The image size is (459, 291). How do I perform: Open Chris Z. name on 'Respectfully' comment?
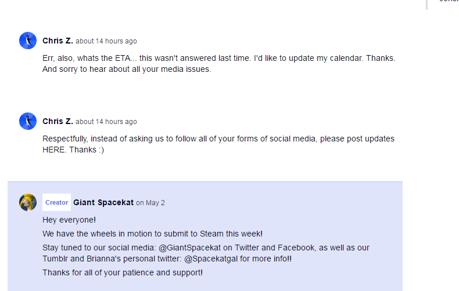pos(58,121)
